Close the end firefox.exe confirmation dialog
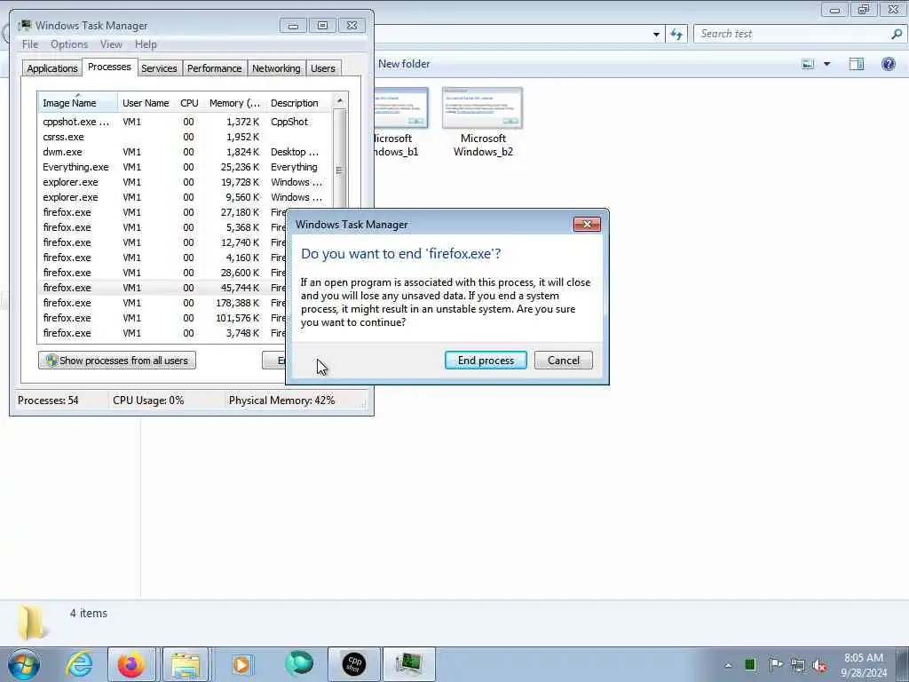 point(587,225)
